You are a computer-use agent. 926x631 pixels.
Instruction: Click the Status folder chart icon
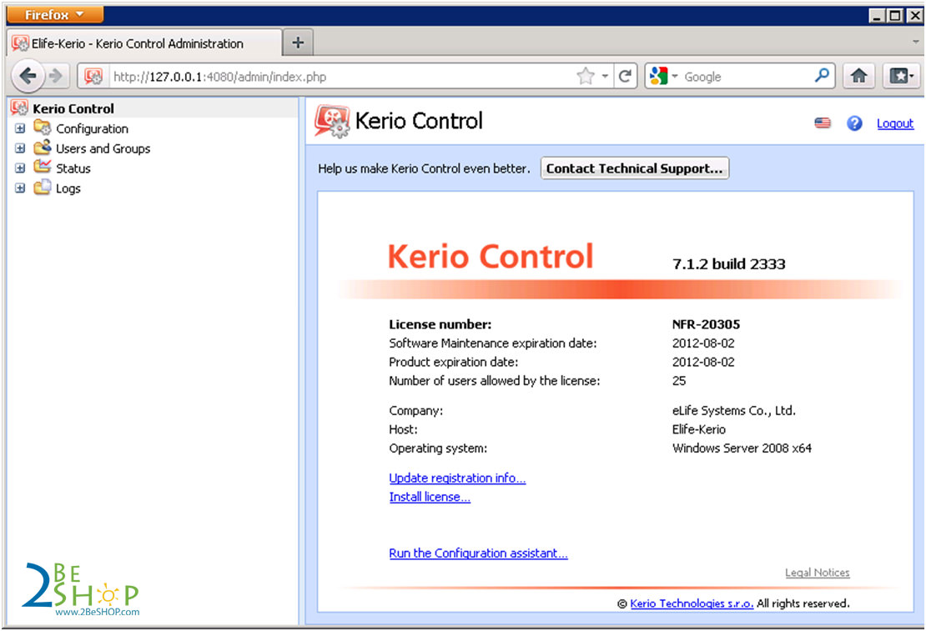(x=42, y=167)
